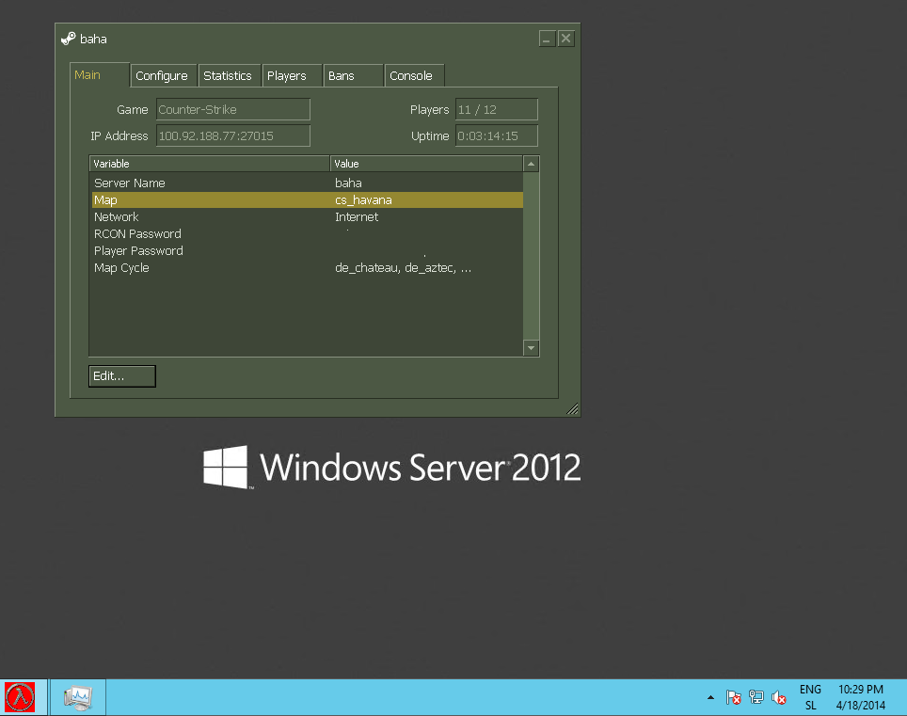Select the Server Name row
This screenshot has width=907, height=716.
(307, 183)
